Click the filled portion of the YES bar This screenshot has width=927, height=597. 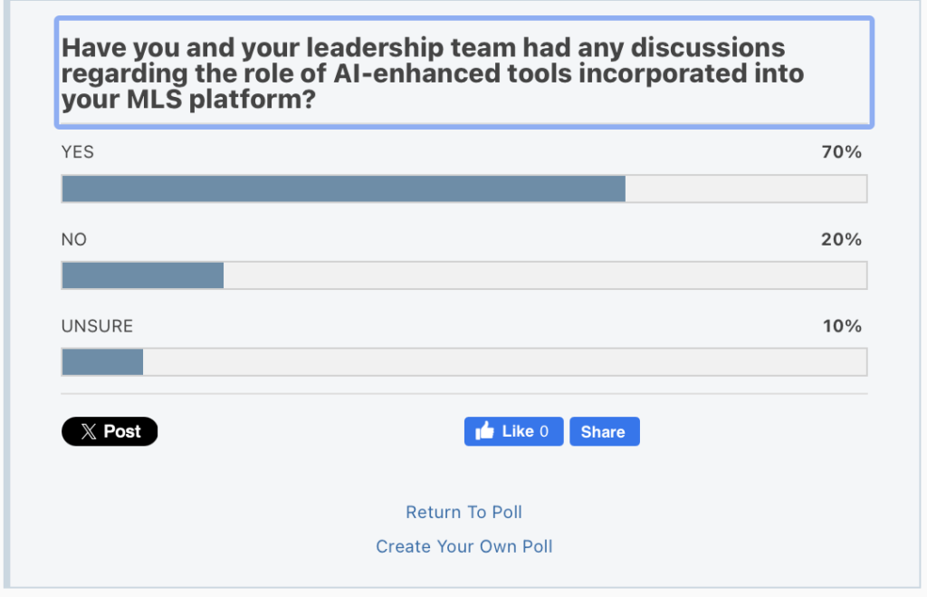(x=343, y=188)
